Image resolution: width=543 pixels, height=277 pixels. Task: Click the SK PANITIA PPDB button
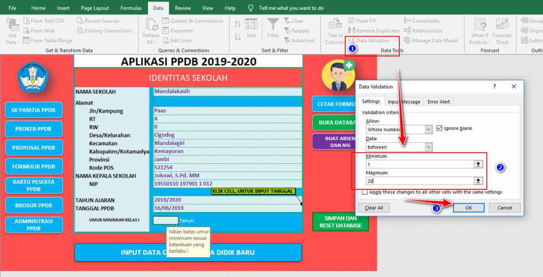(33, 110)
